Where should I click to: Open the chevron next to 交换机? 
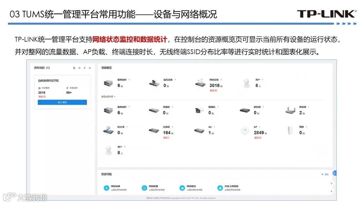point(172,127)
